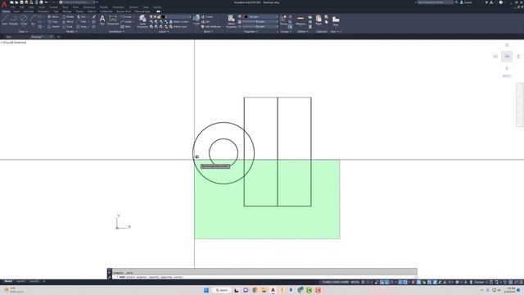The height and width of the screenshot is (295, 524).
Task: Click Make Current layer button
Action: 178,22
